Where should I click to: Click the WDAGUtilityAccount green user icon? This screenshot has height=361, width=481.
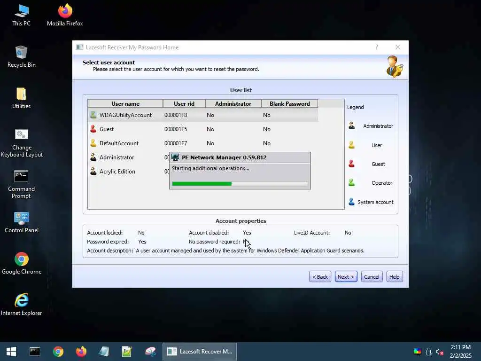93,115
